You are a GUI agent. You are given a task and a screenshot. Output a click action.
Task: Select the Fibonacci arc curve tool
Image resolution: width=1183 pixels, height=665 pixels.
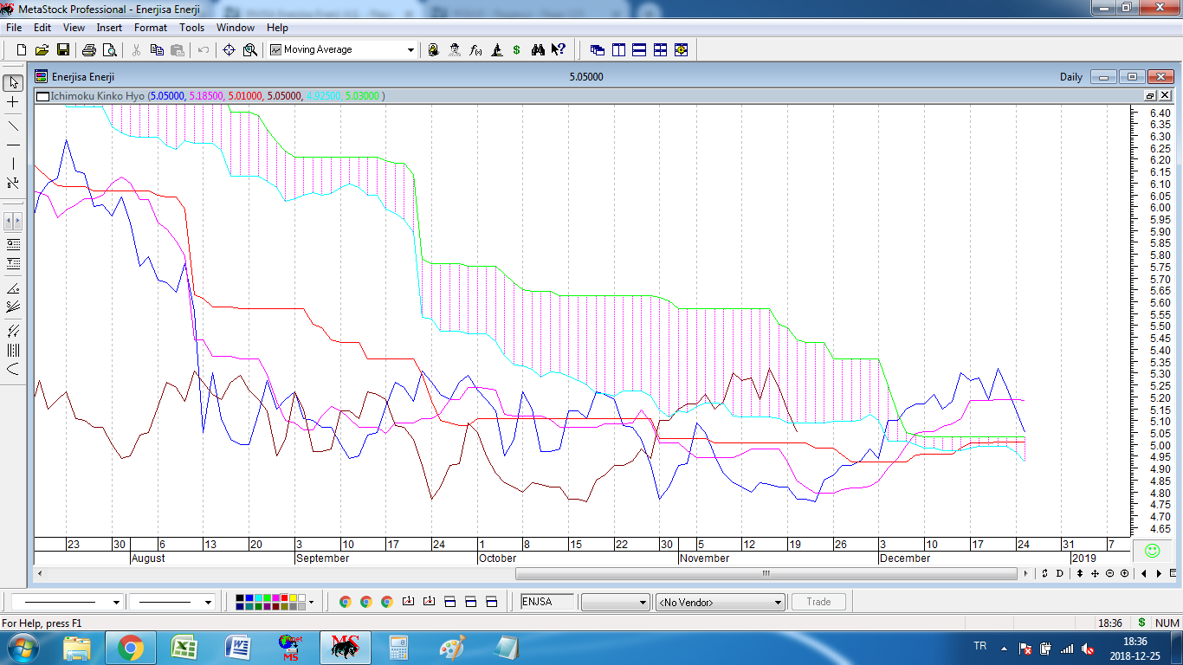click(13, 370)
